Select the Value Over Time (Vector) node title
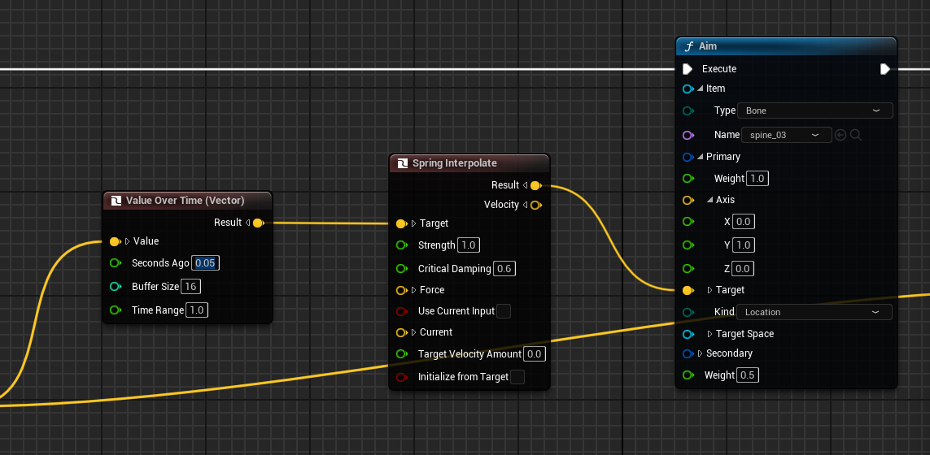The width and height of the screenshot is (930, 455). pos(185,201)
